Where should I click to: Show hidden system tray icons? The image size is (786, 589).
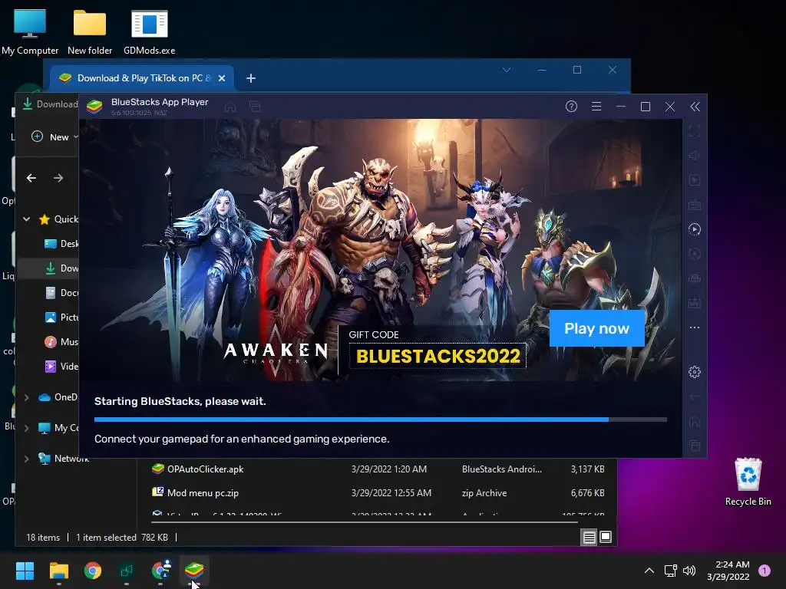click(x=649, y=571)
